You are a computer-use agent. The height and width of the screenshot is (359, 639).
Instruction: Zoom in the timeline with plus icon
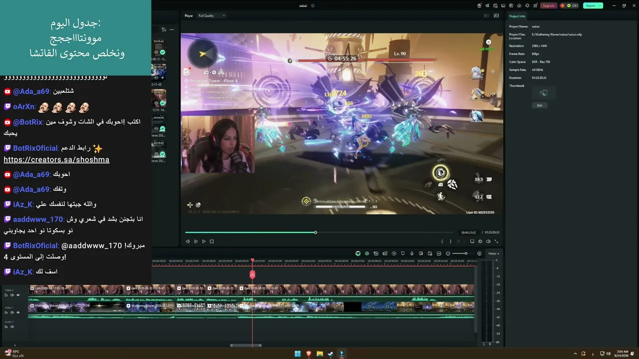pos(479,253)
